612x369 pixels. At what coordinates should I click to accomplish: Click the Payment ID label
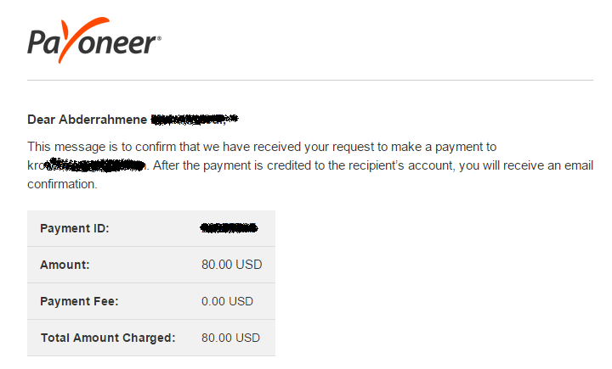[75, 228]
